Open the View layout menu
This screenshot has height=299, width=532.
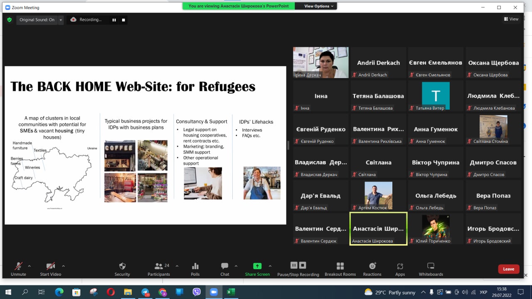(x=511, y=19)
